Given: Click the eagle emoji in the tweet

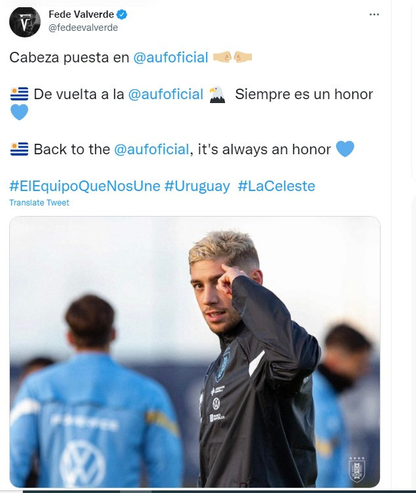Looking at the screenshot, I should 217,95.
